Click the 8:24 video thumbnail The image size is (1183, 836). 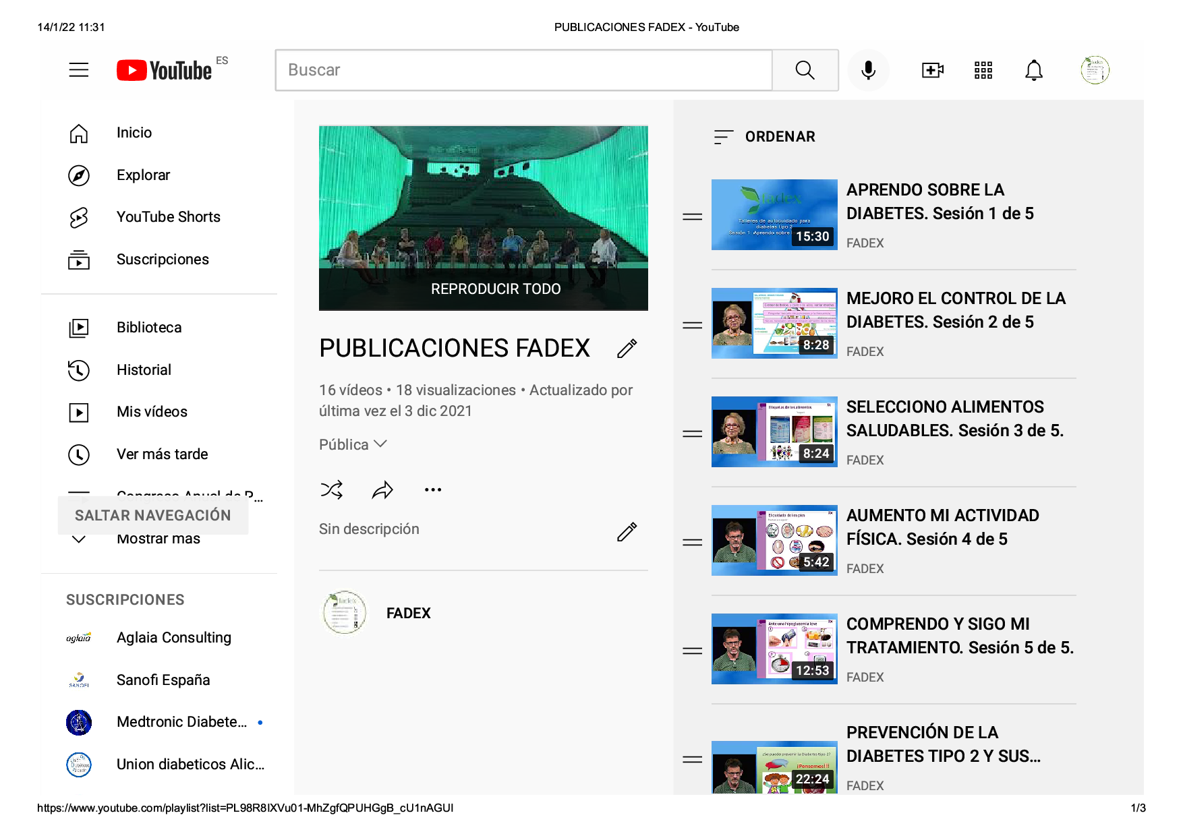[x=774, y=432]
